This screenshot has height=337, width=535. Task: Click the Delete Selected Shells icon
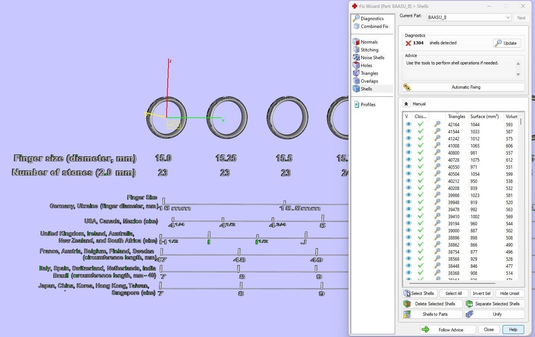[x=407, y=304]
